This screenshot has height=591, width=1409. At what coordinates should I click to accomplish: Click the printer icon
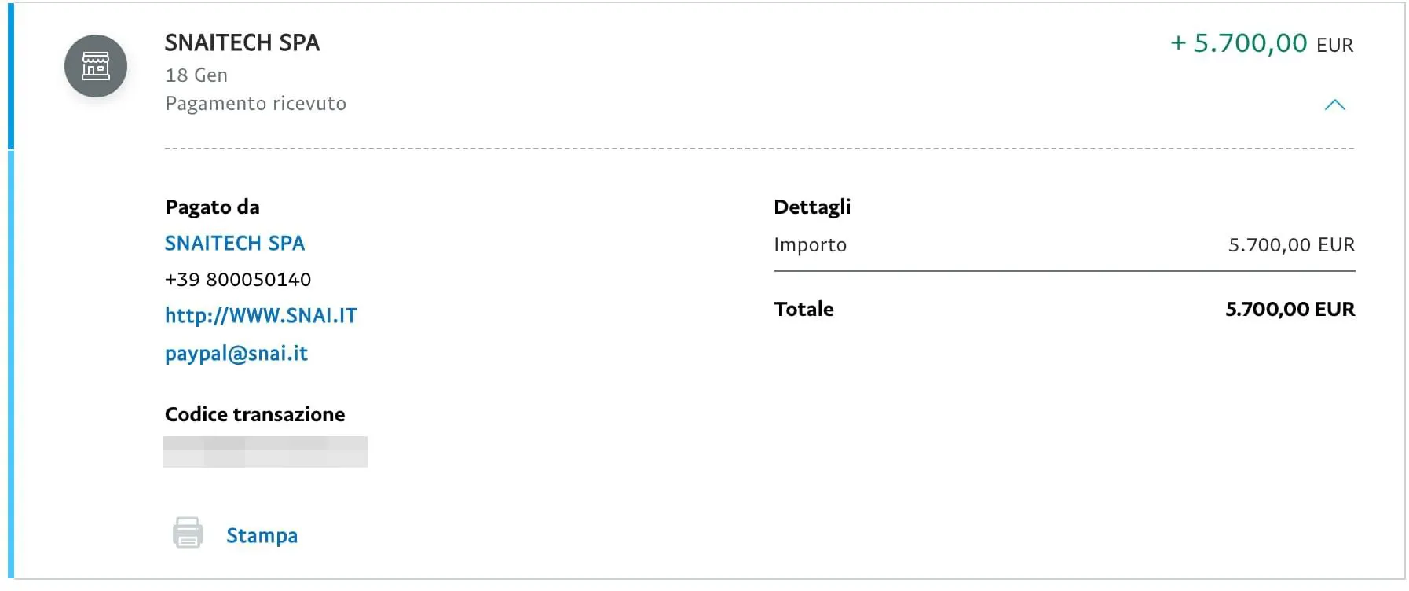coord(188,533)
